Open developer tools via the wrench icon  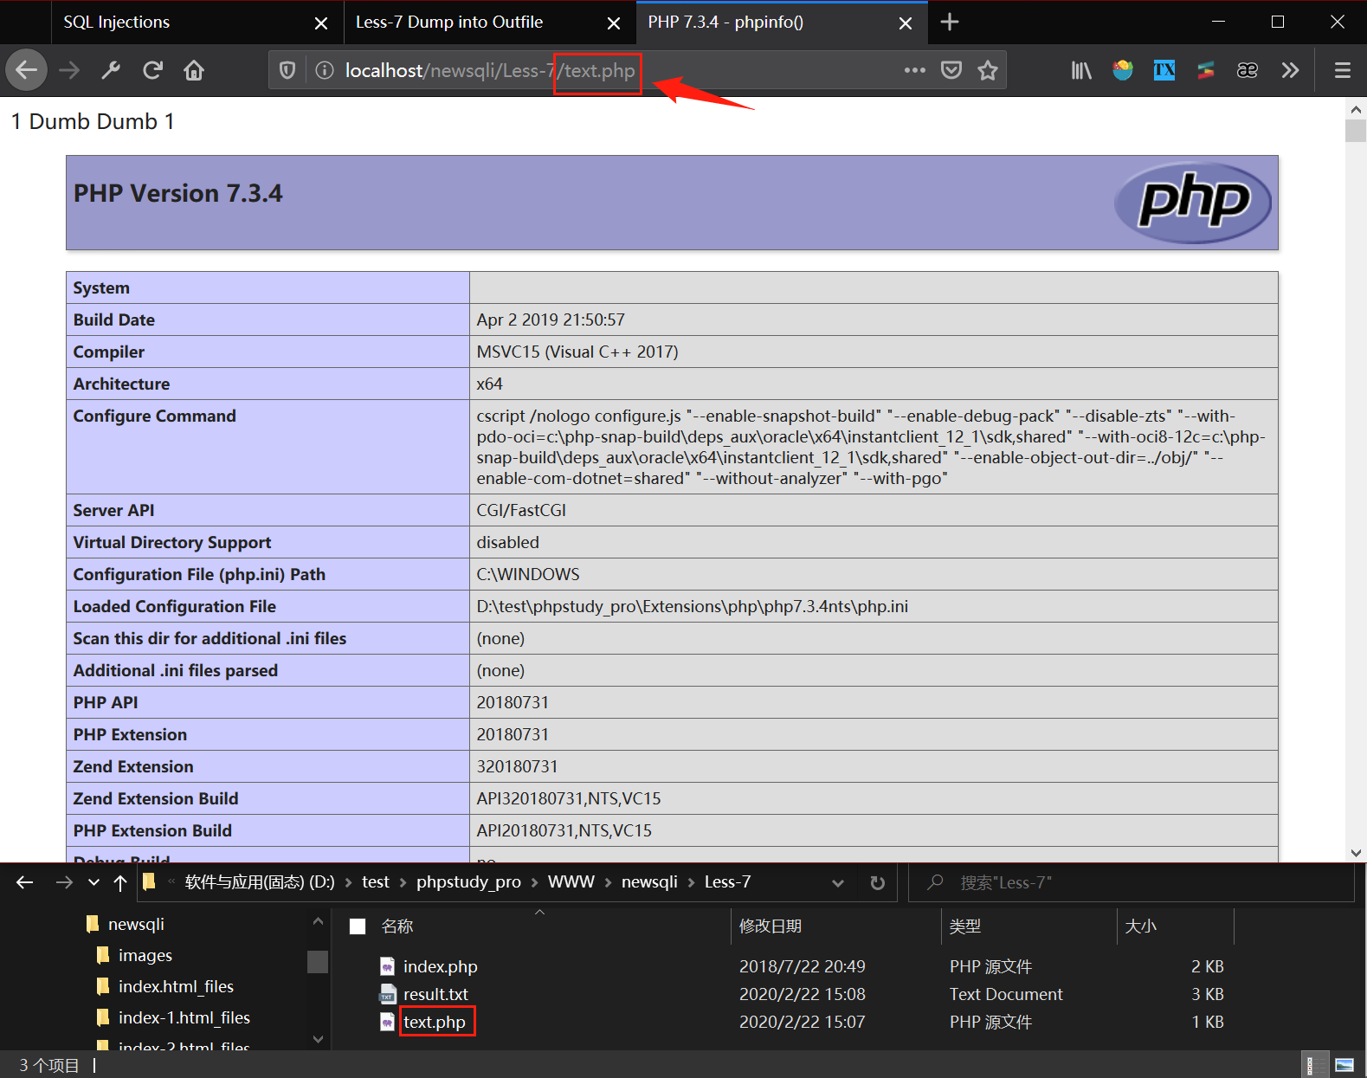(x=111, y=70)
